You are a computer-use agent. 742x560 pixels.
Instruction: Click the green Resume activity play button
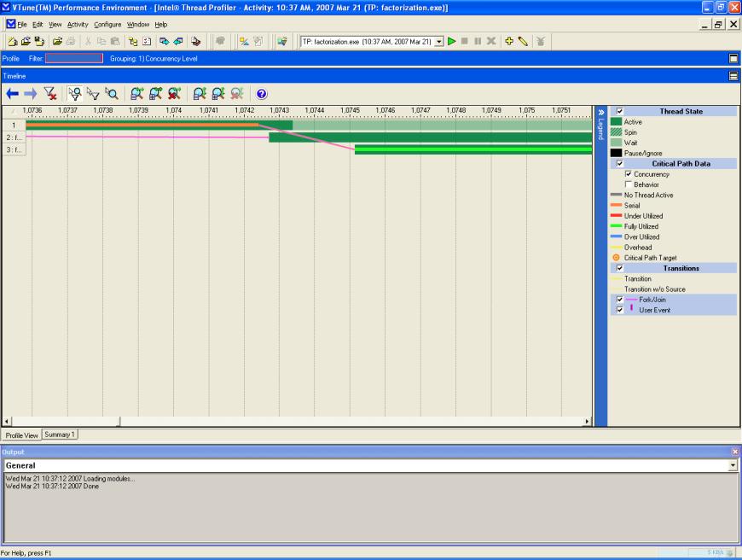[452, 41]
